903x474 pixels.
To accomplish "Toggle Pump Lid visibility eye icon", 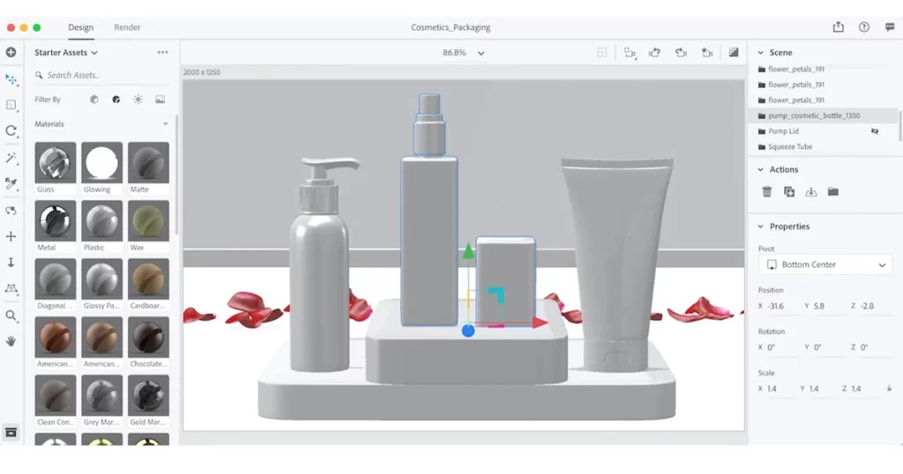I will (x=875, y=131).
